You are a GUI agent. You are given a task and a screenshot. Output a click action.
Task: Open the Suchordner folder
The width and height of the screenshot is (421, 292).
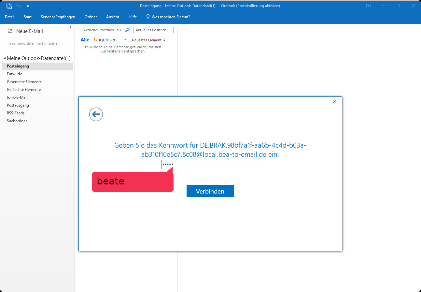coord(37,121)
